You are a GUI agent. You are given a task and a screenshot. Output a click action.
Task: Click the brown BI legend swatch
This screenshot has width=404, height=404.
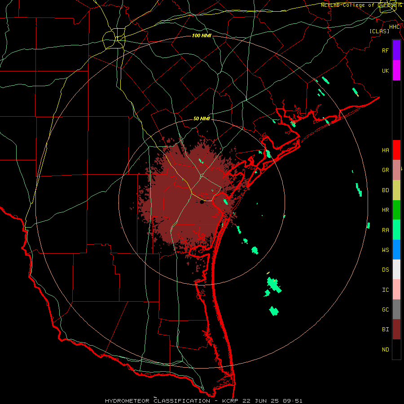click(396, 329)
